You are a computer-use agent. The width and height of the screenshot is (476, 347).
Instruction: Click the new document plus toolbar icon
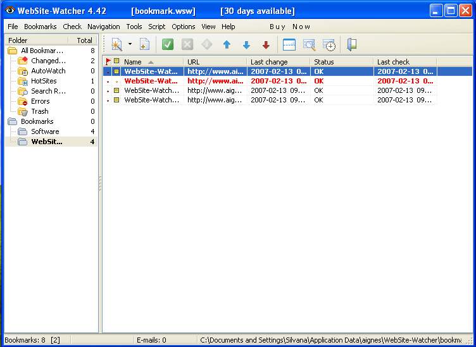tap(144, 44)
